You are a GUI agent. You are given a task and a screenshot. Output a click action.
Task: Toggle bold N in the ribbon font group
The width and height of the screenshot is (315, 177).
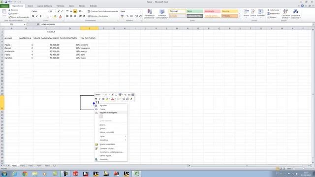coord(33,16)
